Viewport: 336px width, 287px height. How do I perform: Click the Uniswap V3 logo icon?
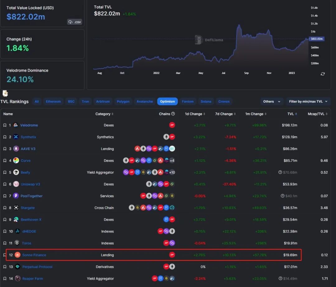pyautogui.click(x=16, y=184)
